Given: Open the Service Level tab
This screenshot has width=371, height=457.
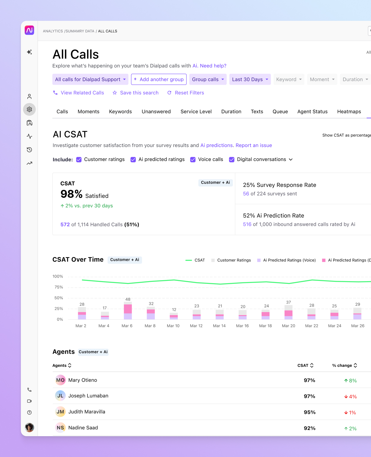Looking at the screenshot, I should [196, 112].
